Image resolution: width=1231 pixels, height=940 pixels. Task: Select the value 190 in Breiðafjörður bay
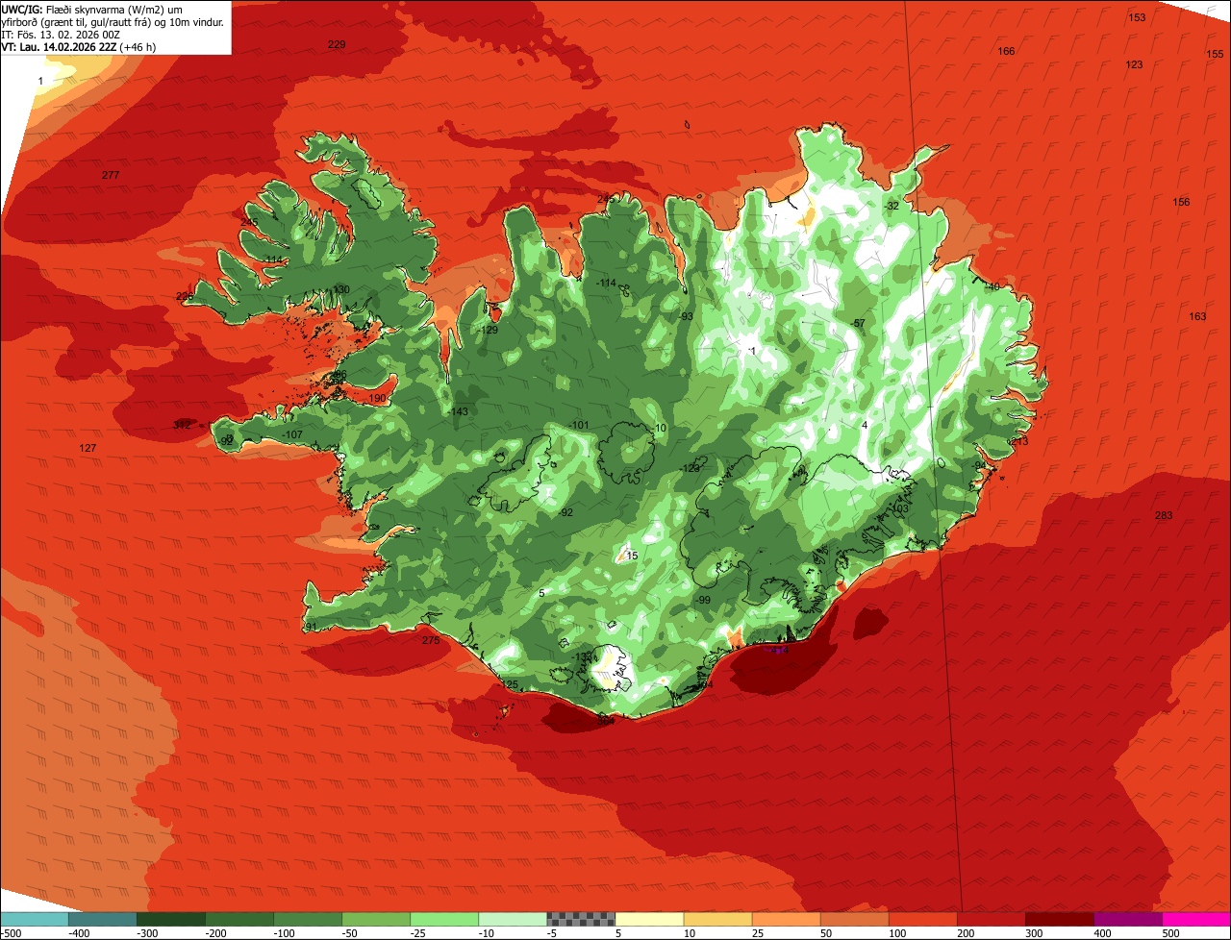click(377, 398)
